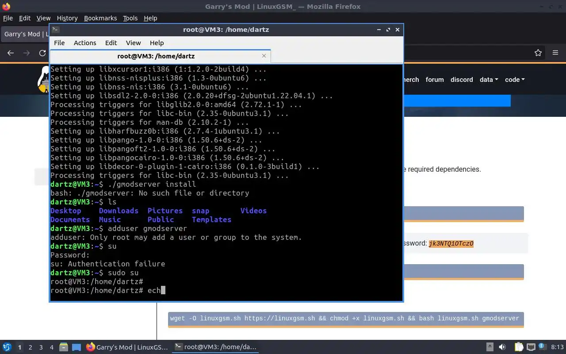Open the Lubuntu start menu icon

[x=7, y=347]
